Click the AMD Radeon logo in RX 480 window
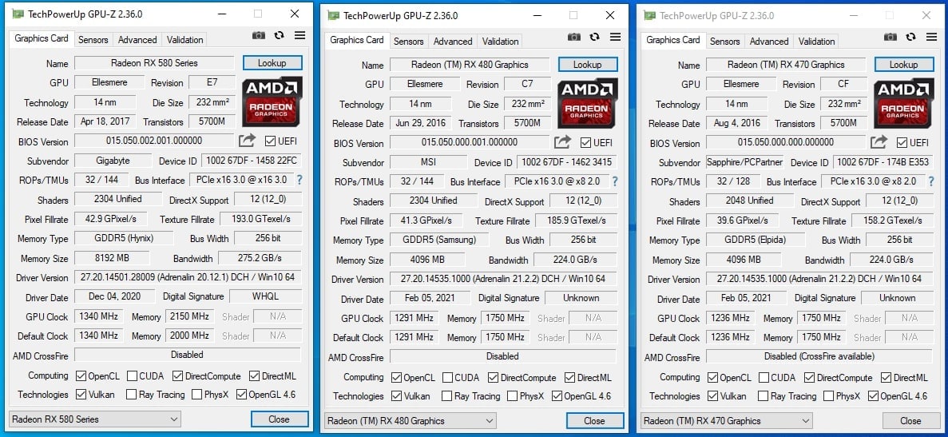The width and height of the screenshot is (948, 437). [588, 103]
